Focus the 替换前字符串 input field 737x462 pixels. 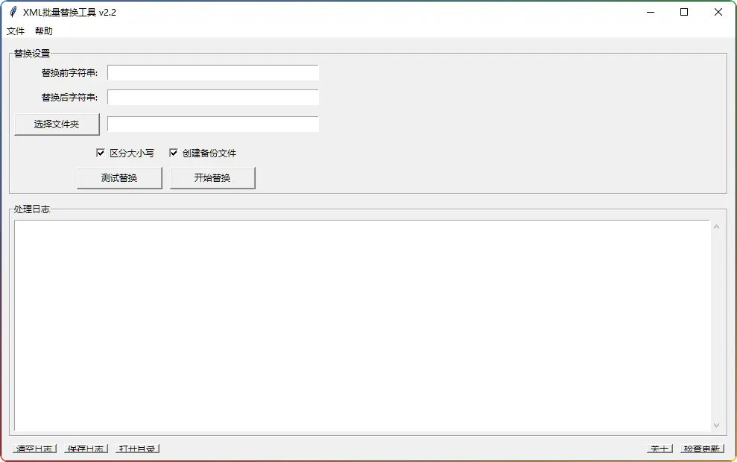[x=213, y=73]
